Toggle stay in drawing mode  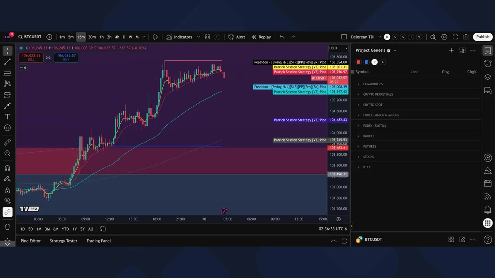pyautogui.click(x=7, y=179)
